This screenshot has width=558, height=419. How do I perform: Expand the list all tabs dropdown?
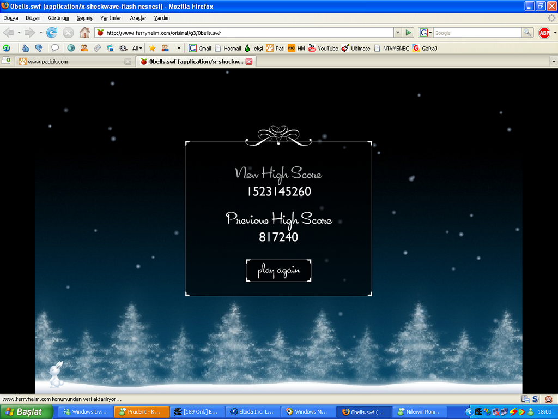(x=553, y=62)
